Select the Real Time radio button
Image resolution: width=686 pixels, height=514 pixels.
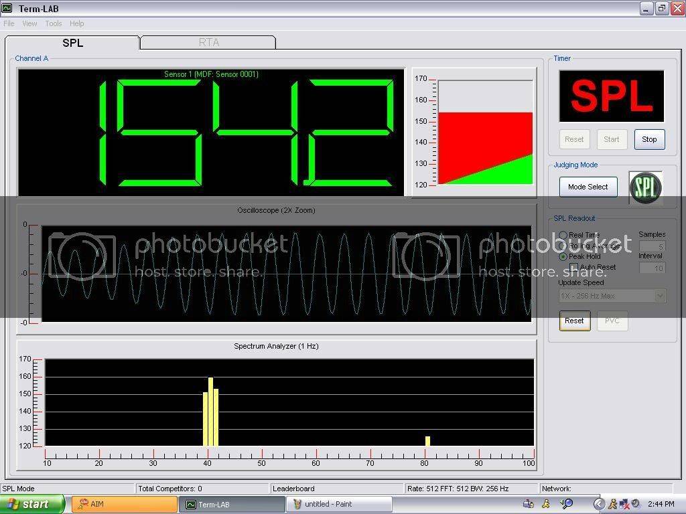tap(563, 235)
